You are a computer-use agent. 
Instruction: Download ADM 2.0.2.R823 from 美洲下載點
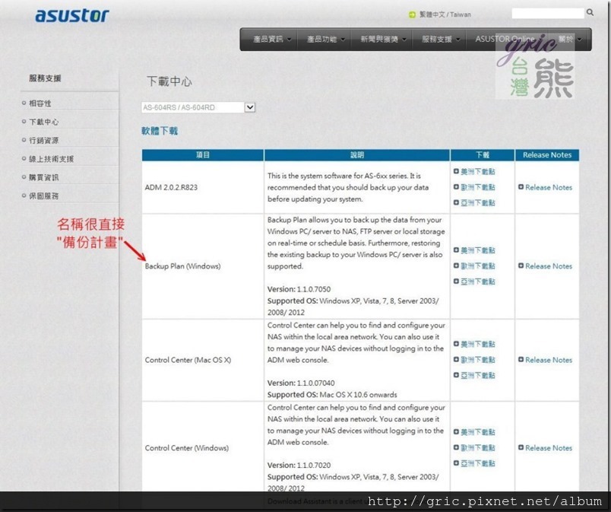(478, 172)
